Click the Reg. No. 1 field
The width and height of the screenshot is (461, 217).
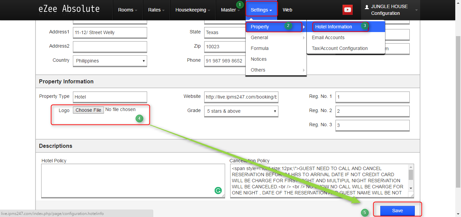coord(373,97)
